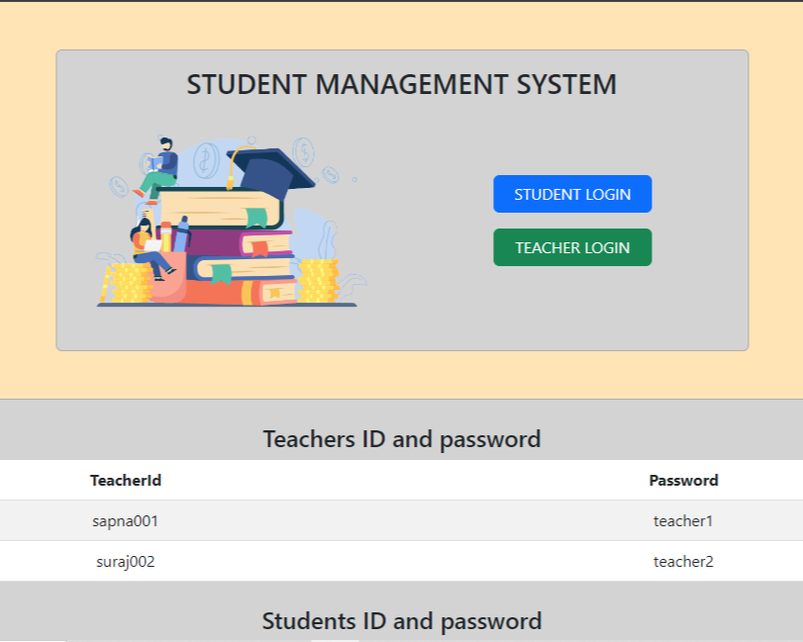Select the sapna001 teacher ID cell
Screen dimensions: 803x642
[x=126, y=521]
